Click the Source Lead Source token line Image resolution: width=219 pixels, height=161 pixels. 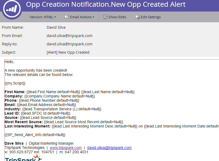[40, 118]
